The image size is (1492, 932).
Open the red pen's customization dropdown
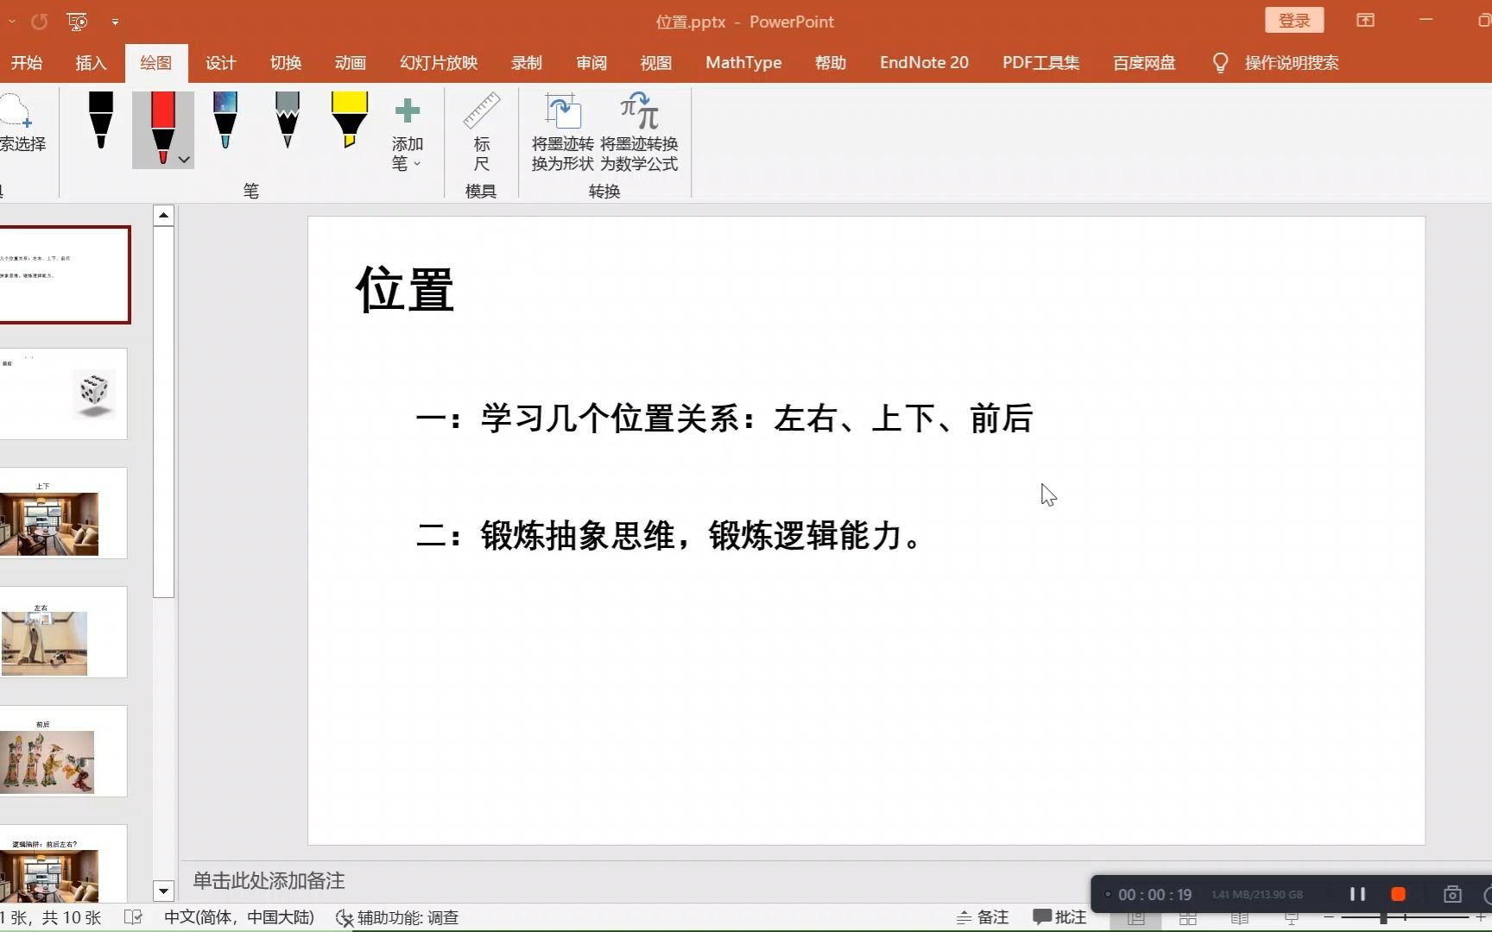coord(184,160)
